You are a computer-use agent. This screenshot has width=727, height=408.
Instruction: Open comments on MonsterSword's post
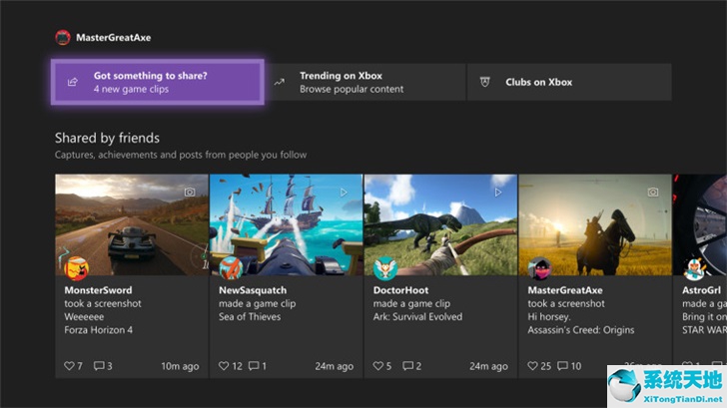(x=99, y=366)
